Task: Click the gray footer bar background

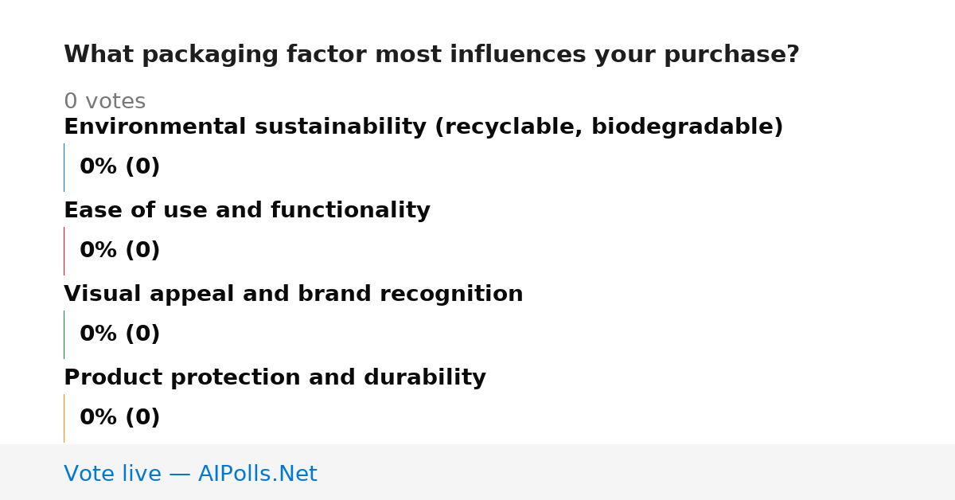Action: click(637, 472)
